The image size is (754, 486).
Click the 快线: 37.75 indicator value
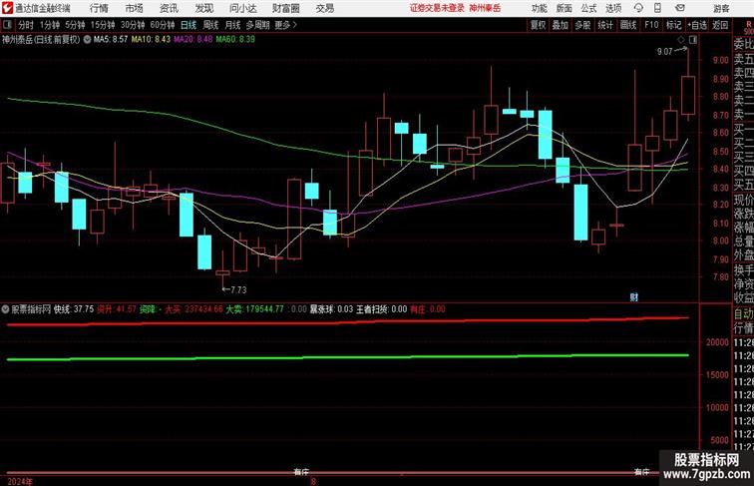(x=74, y=309)
